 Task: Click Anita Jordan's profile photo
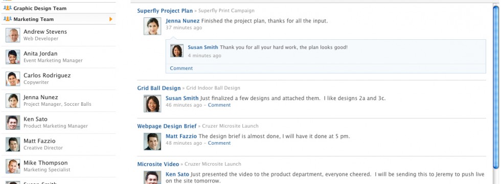click(x=13, y=57)
